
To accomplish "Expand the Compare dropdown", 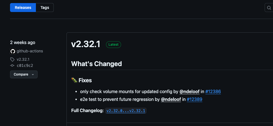I will (24, 74).
